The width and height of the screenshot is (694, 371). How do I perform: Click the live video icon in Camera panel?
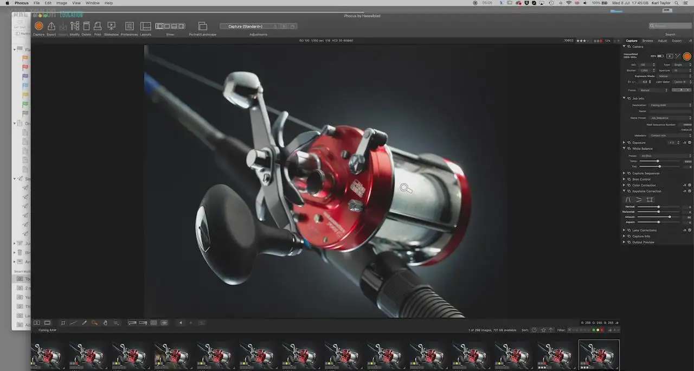pyautogui.click(x=670, y=56)
